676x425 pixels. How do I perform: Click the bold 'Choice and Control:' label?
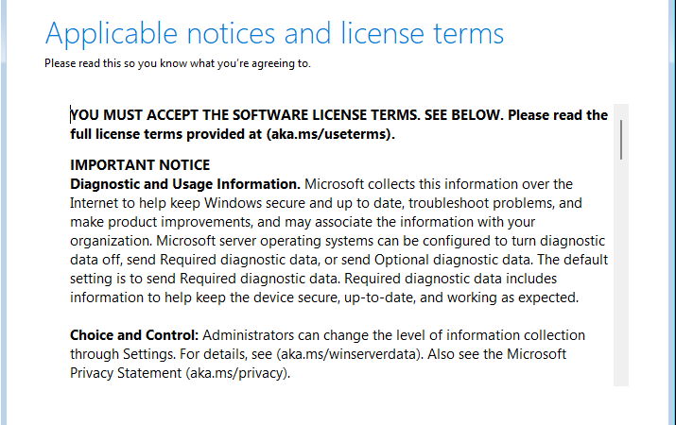tap(134, 335)
